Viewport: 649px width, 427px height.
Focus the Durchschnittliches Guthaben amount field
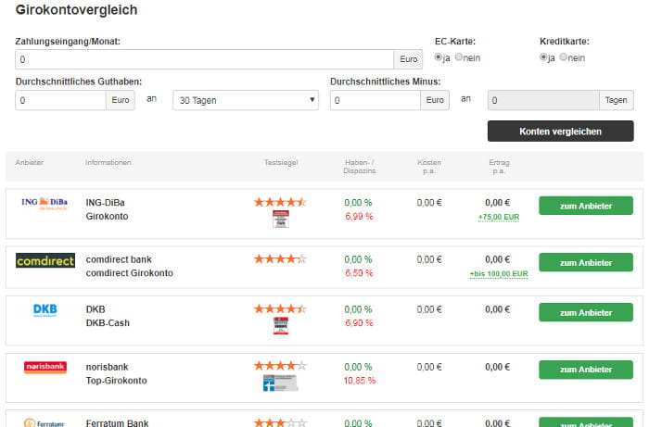click(60, 100)
